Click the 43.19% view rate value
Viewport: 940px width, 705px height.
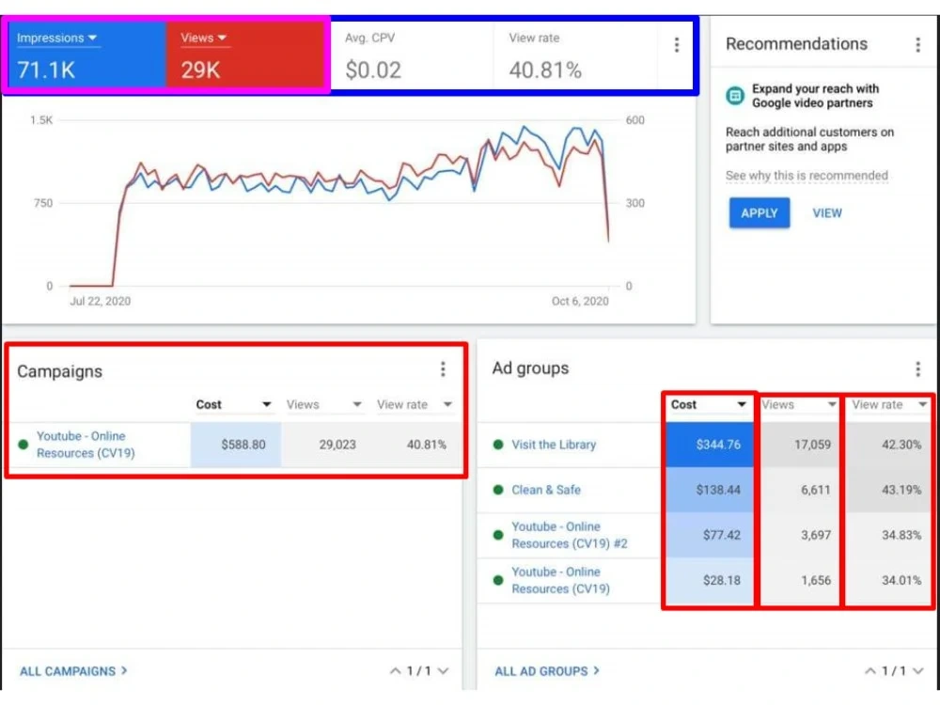[x=901, y=490]
